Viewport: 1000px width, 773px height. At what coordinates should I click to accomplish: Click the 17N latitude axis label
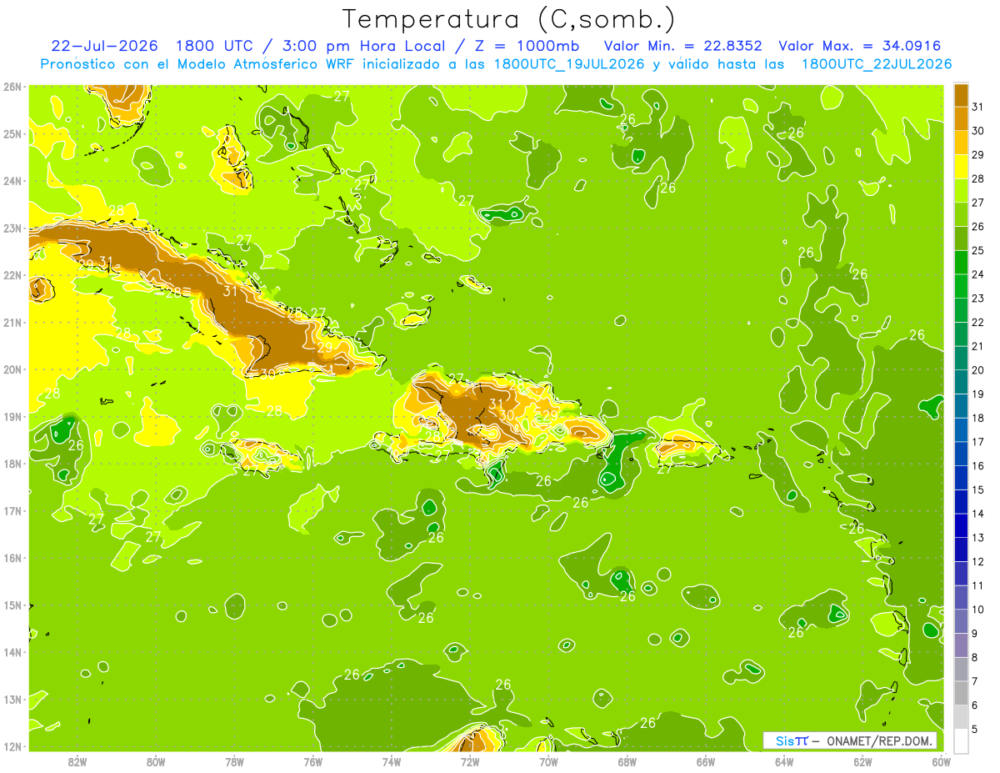(12, 510)
